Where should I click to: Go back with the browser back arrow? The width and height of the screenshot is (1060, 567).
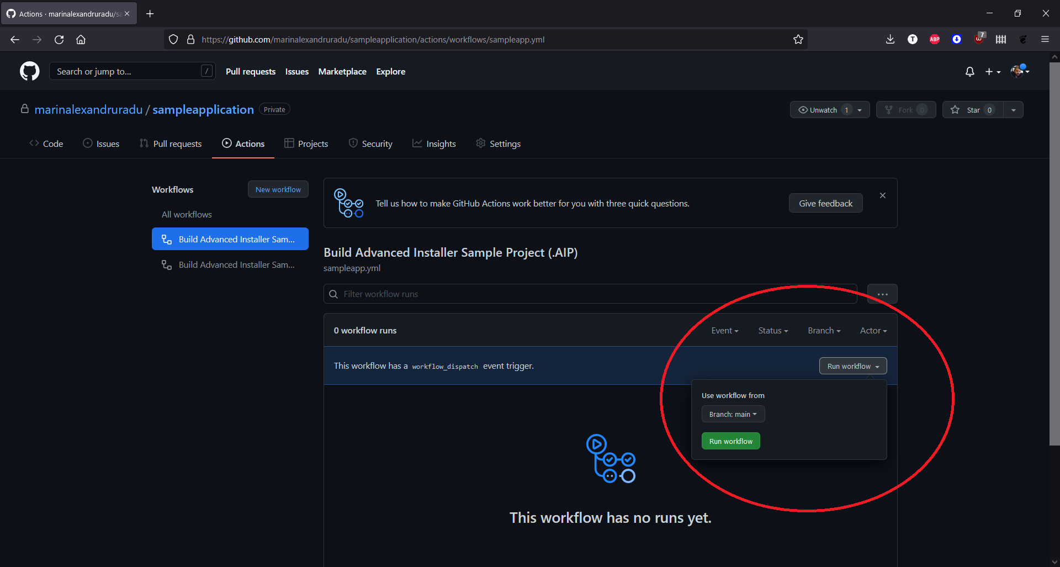click(x=15, y=40)
